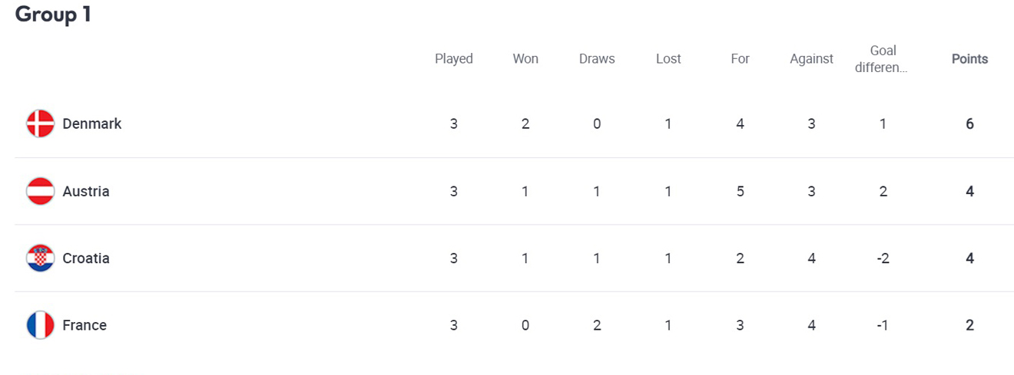
Task: Select the Croatia team name
Action: tap(86, 258)
